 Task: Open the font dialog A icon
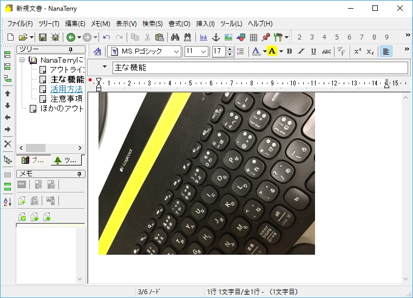click(x=97, y=51)
